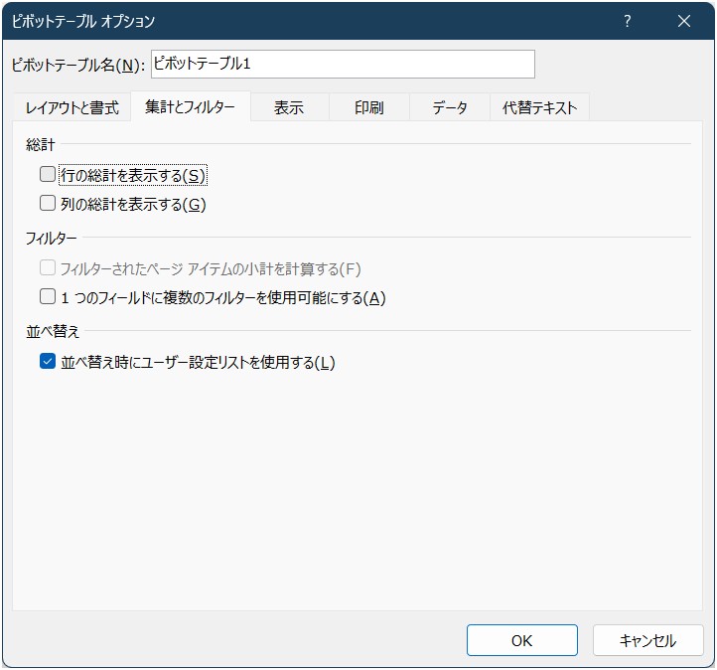Uncheck 並べ替え時にユーザー設定リストを使用する
This screenshot has height=670, width=717.
tap(48, 361)
